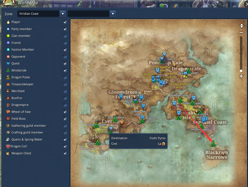Enable the Opponent checkbox
The width and height of the screenshot is (248, 187).
coord(65,57)
